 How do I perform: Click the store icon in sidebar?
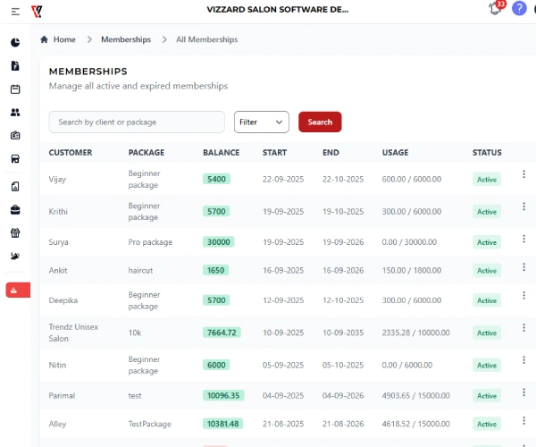[15, 159]
